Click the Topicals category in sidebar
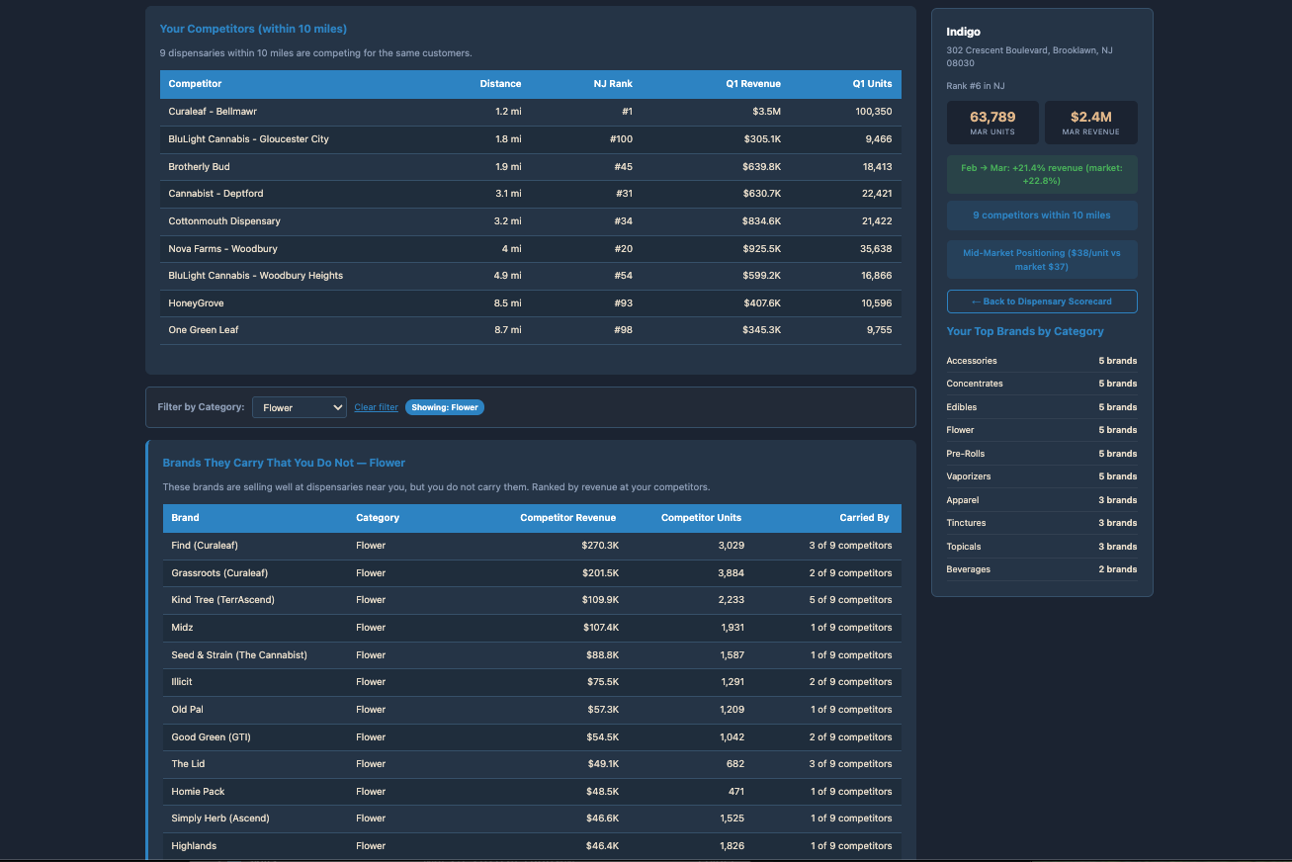1292x862 pixels. 1042,547
